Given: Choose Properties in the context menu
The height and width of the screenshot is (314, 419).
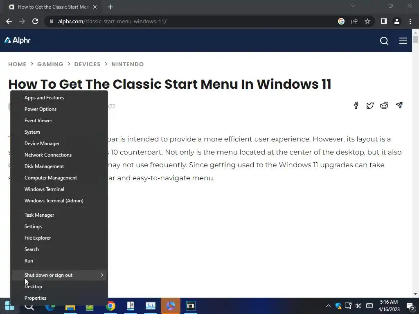Looking at the screenshot, I should 59,298.
